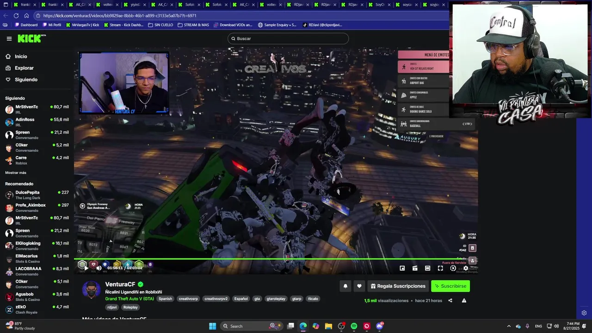Share the video using the share icon
The height and width of the screenshot is (333, 592).
pyautogui.click(x=450, y=301)
